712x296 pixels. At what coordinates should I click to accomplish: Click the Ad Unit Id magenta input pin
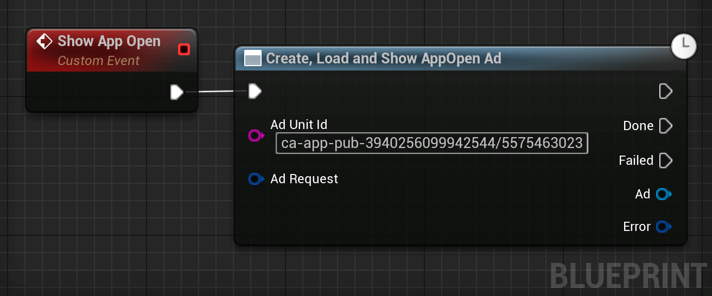(x=256, y=136)
